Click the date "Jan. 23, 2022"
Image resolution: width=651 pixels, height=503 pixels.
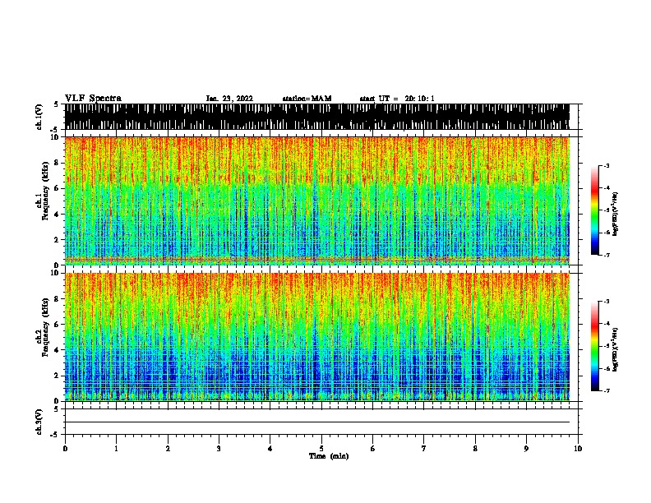pos(229,99)
